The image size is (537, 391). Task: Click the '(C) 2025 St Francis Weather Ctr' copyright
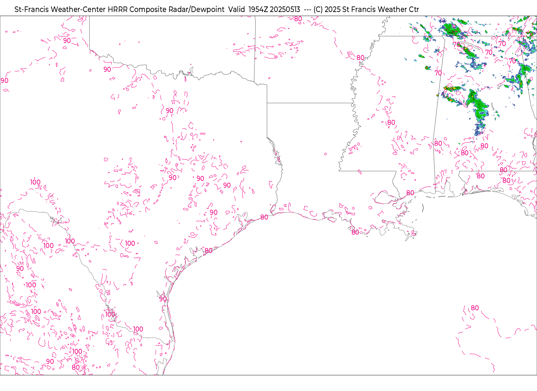[366, 9]
